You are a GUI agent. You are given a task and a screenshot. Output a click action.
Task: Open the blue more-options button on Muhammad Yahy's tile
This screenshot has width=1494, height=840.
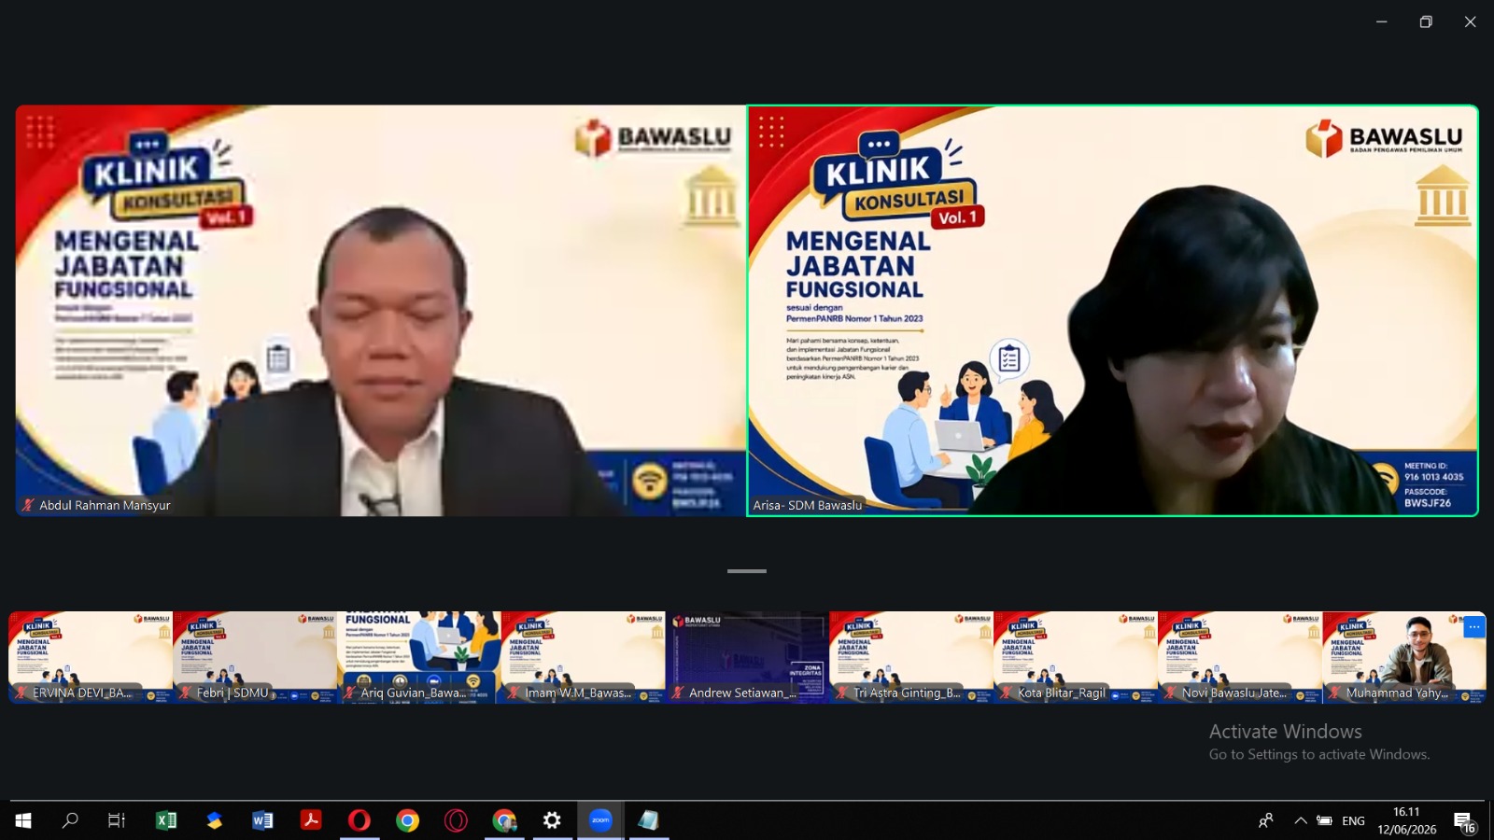[x=1473, y=627]
